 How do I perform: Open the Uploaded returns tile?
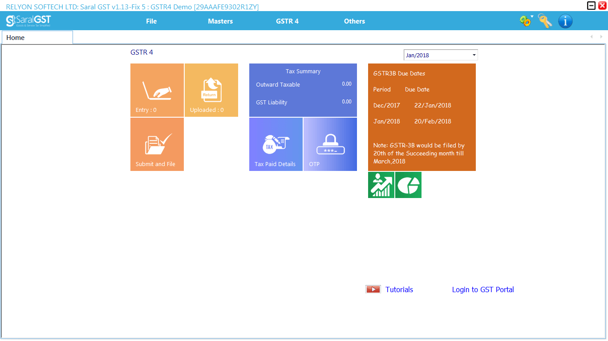(211, 90)
